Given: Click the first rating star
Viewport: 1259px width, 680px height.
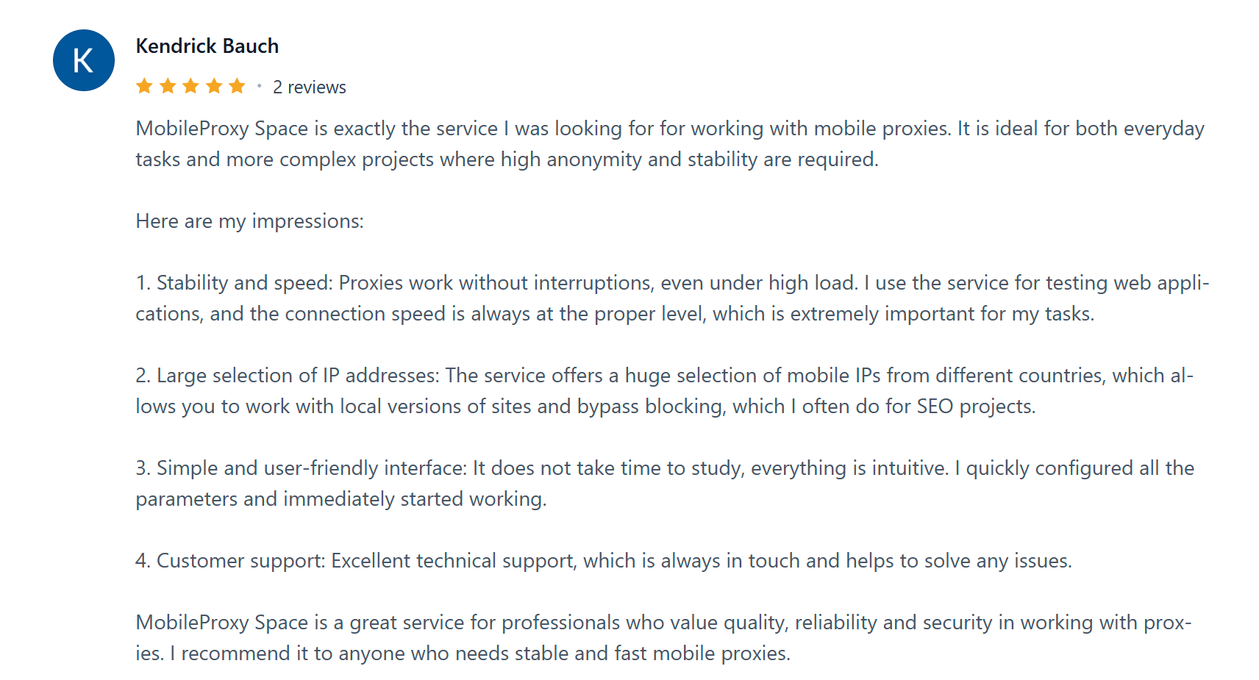Looking at the screenshot, I should [x=144, y=87].
